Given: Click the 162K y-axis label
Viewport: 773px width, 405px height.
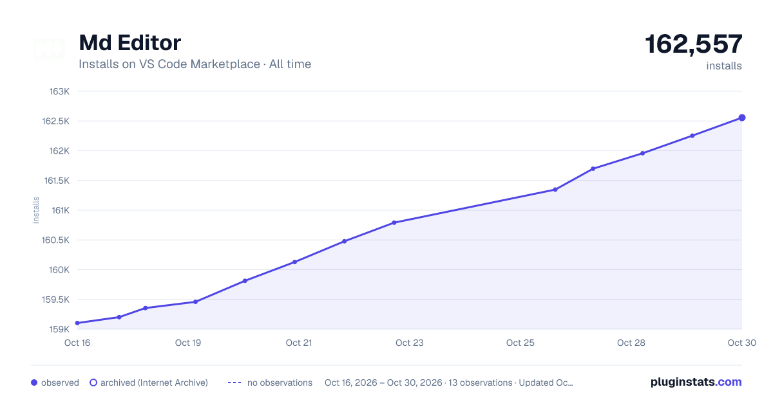Looking at the screenshot, I should [59, 150].
